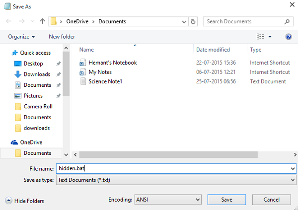298x210 pixels.
Task: Open the Organize menu
Action: coord(22,37)
